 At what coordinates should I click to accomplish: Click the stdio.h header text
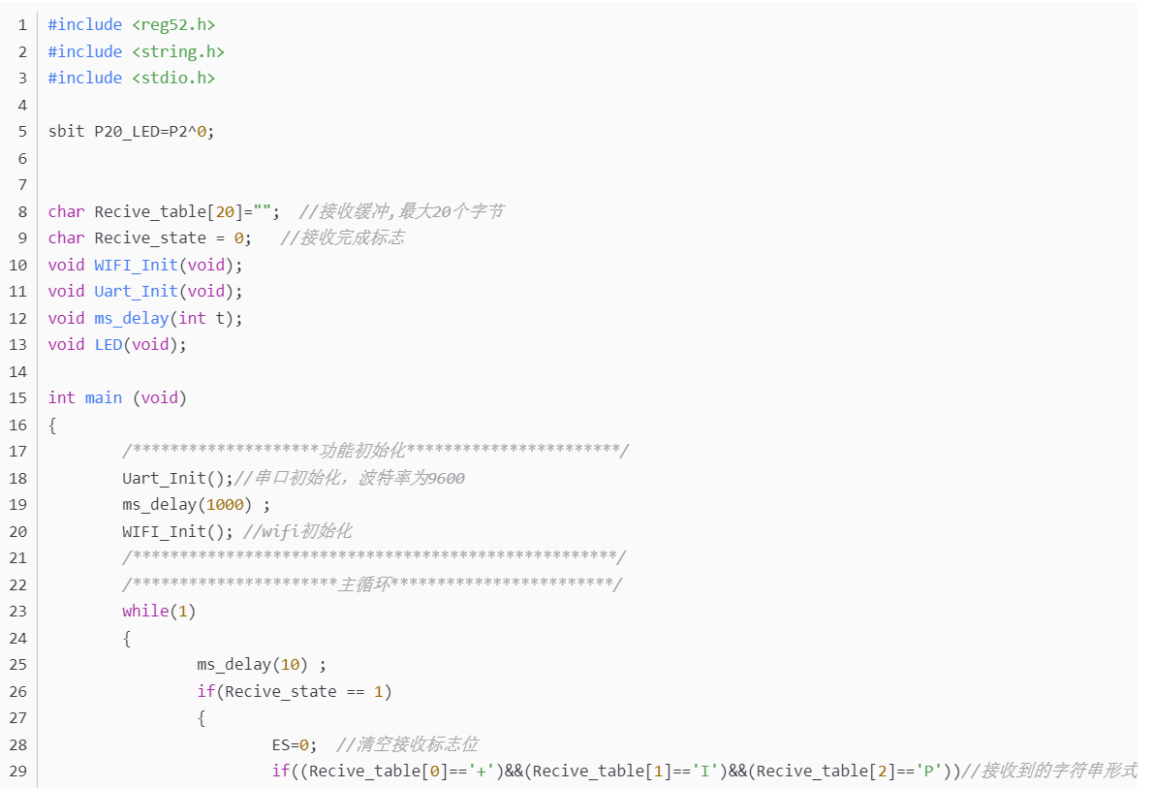pyautogui.click(x=172, y=78)
